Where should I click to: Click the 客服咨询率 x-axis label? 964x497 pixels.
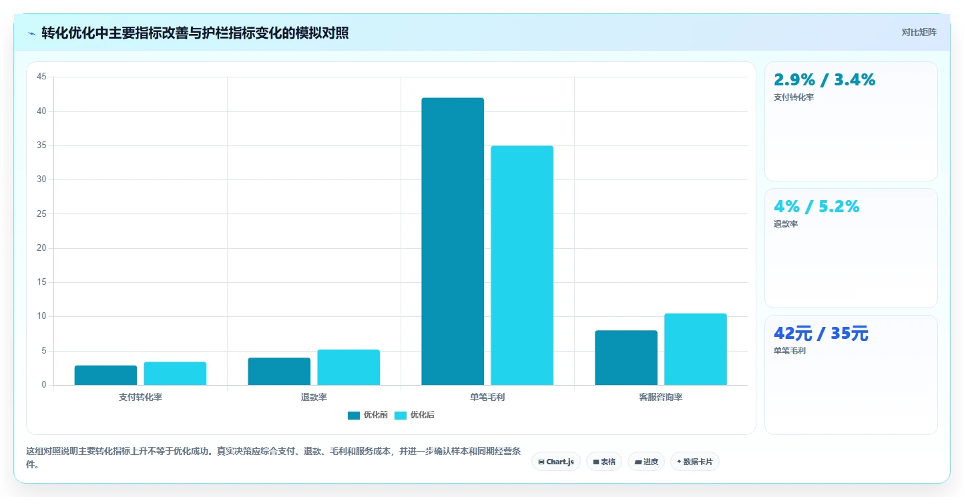point(661,397)
